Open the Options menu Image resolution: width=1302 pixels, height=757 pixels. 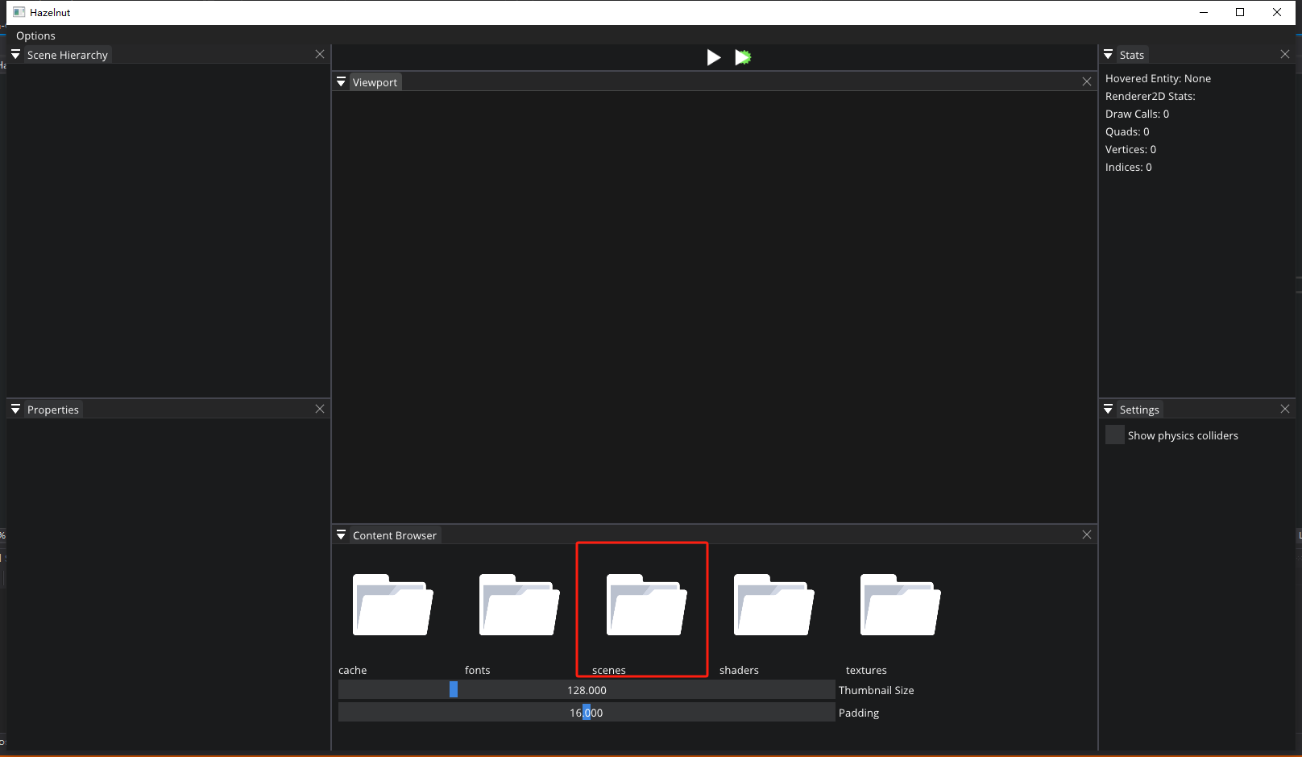(x=35, y=35)
